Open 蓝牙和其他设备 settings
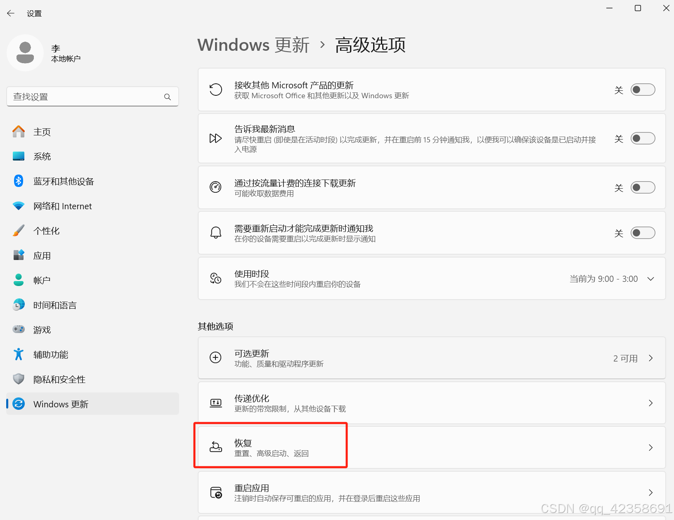This screenshot has width=674, height=520. 92,181
